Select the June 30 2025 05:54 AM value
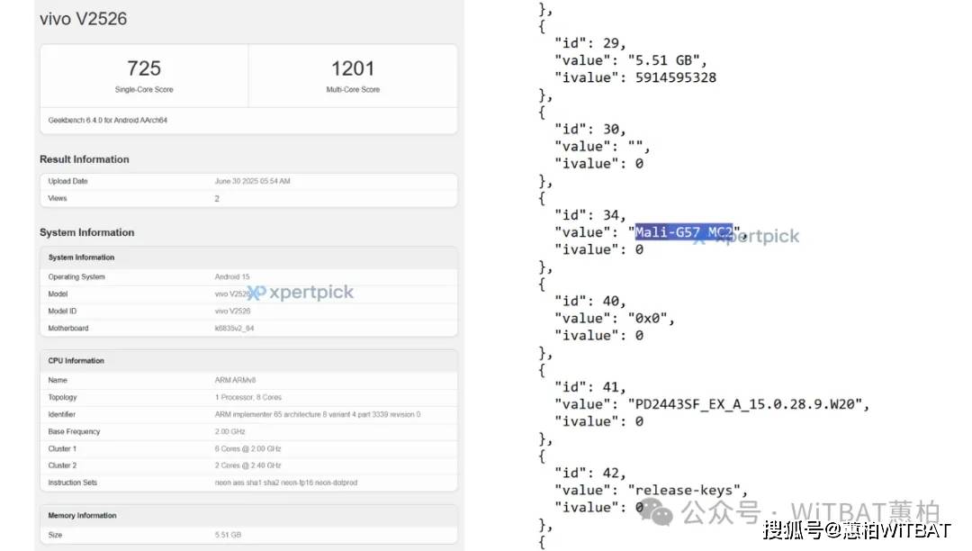Image resolution: width=972 pixels, height=551 pixels. pos(252,182)
